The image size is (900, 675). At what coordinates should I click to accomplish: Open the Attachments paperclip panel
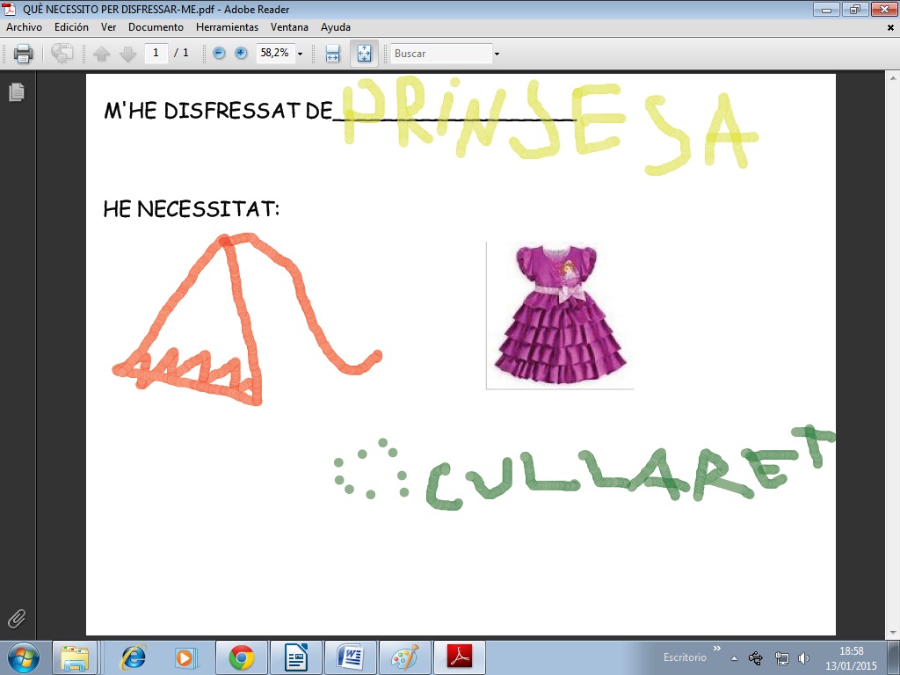[x=17, y=618]
